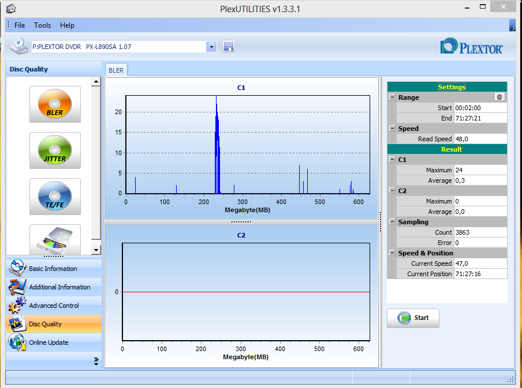This screenshot has height=388, width=522.
Task: Click the scroll down arrow in Disc Quality list
Action: [x=96, y=250]
